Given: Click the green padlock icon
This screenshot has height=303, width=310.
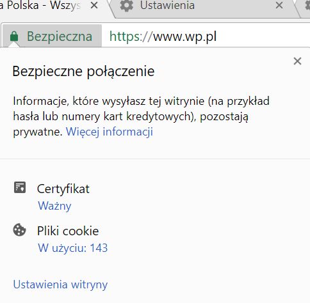Looking at the screenshot, I should pos(14,36).
